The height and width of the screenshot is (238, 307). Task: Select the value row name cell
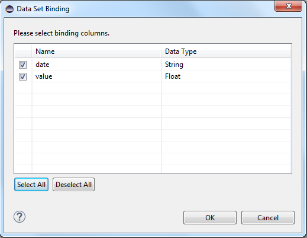point(96,76)
